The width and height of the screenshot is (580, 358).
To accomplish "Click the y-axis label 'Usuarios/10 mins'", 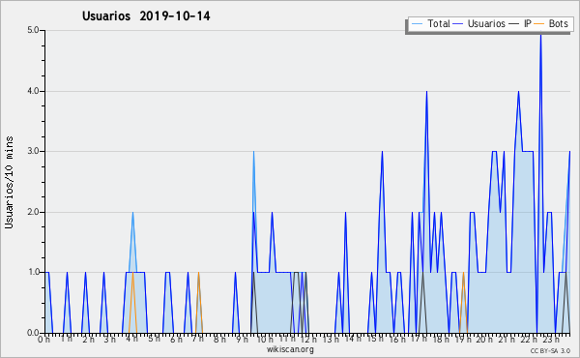I will 9,182.
